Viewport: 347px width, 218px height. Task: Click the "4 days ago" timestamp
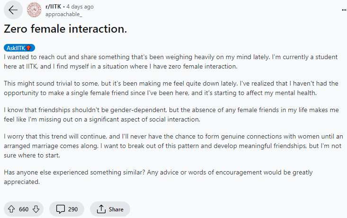click(x=80, y=7)
